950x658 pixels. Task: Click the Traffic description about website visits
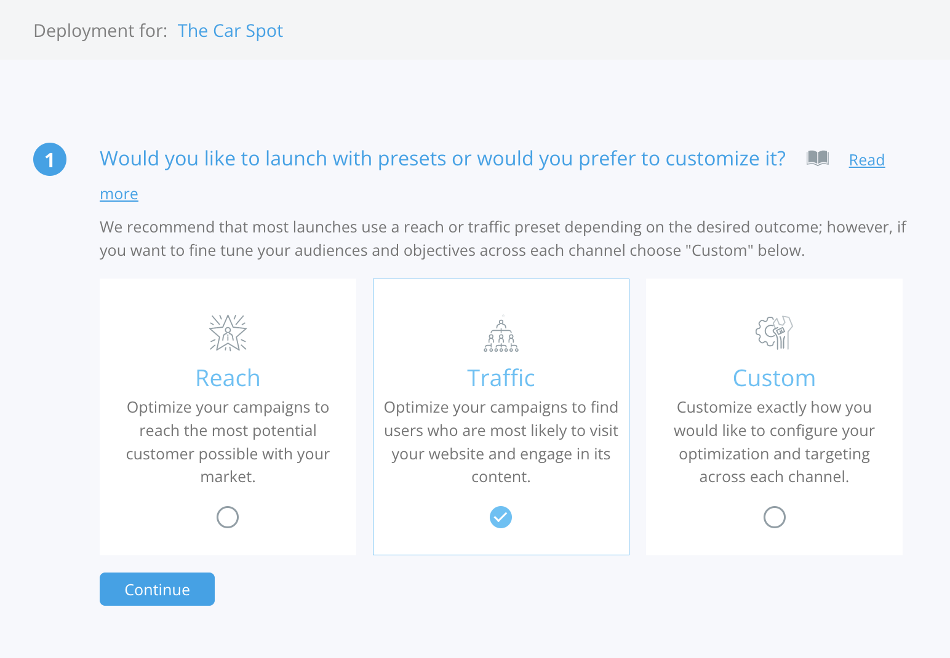[501, 442]
